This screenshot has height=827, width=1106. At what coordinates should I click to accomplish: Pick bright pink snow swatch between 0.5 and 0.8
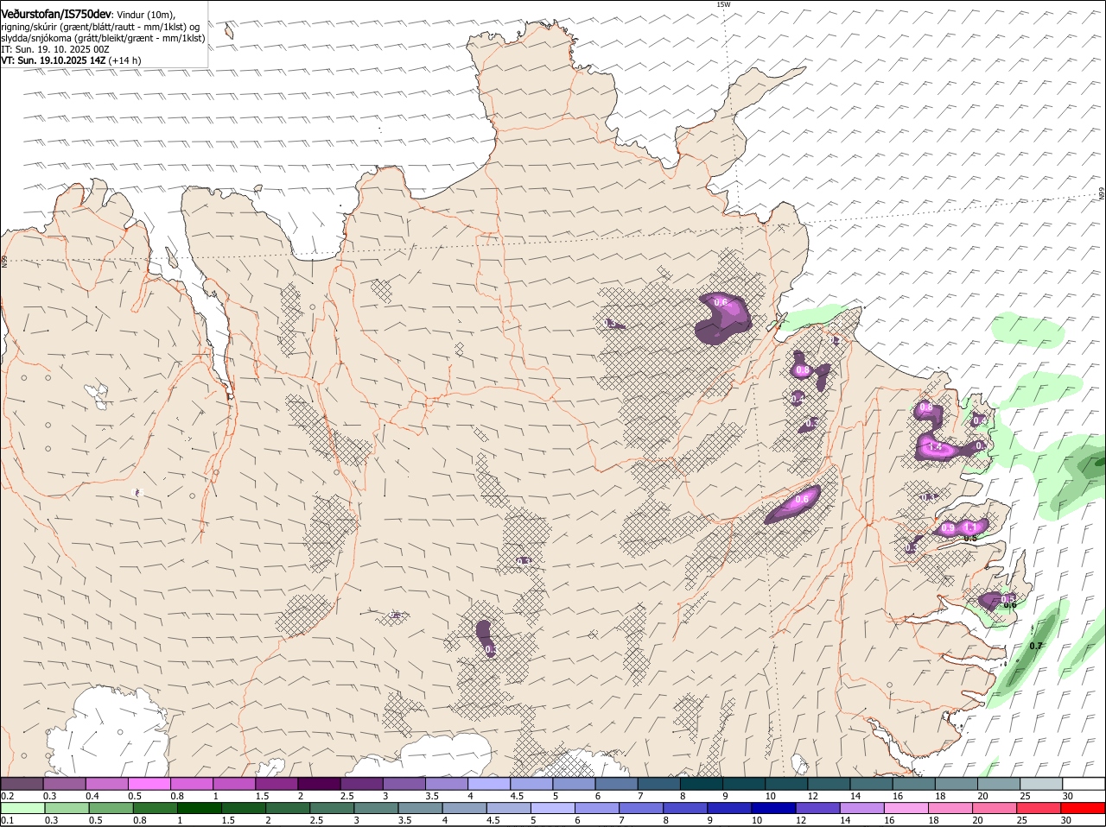pos(149,784)
